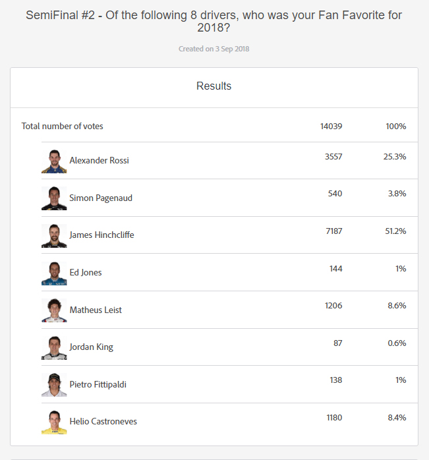Click Helio Castroneves's driver photo
The width and height of the screenshot is (429, 460).
(x=54, y=422)
